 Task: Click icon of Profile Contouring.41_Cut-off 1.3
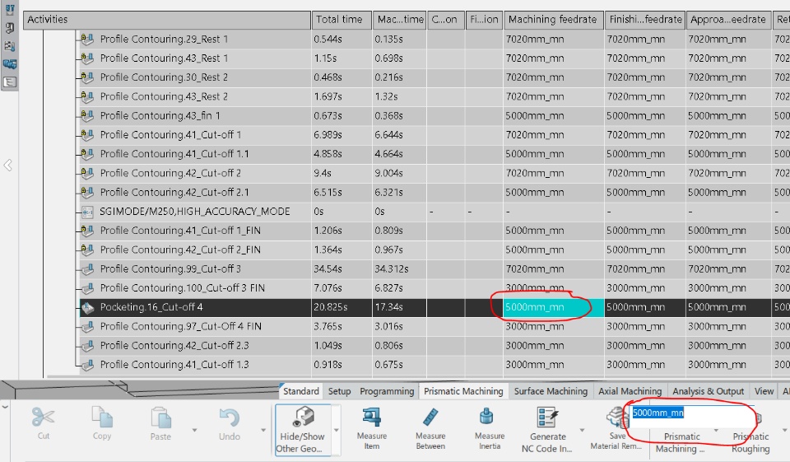(x=88, y=365)
